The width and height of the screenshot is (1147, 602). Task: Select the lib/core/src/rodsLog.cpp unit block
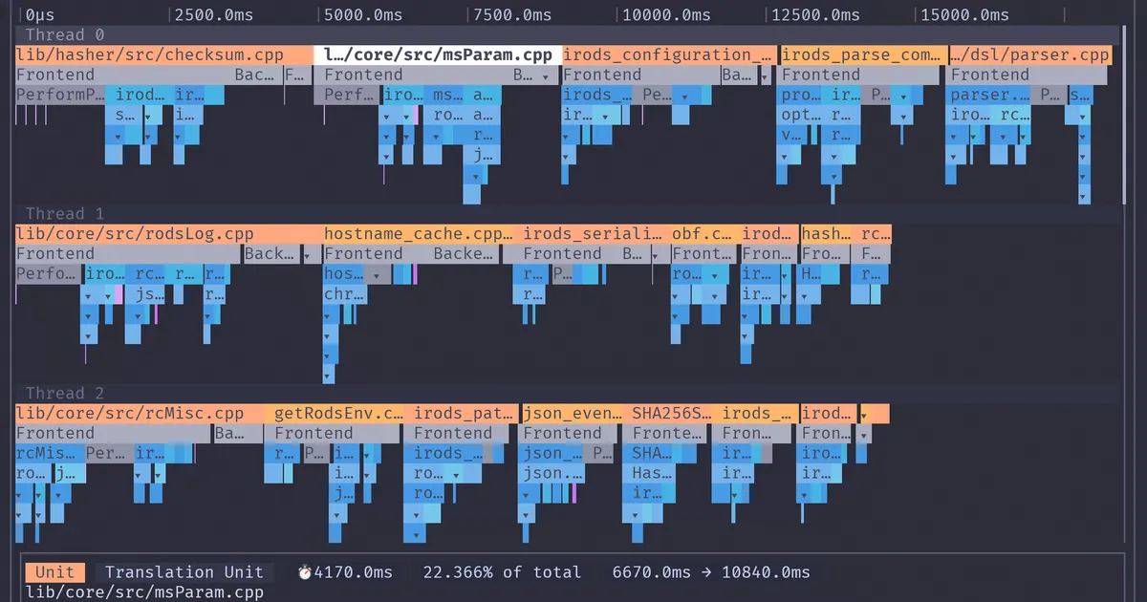168,234
